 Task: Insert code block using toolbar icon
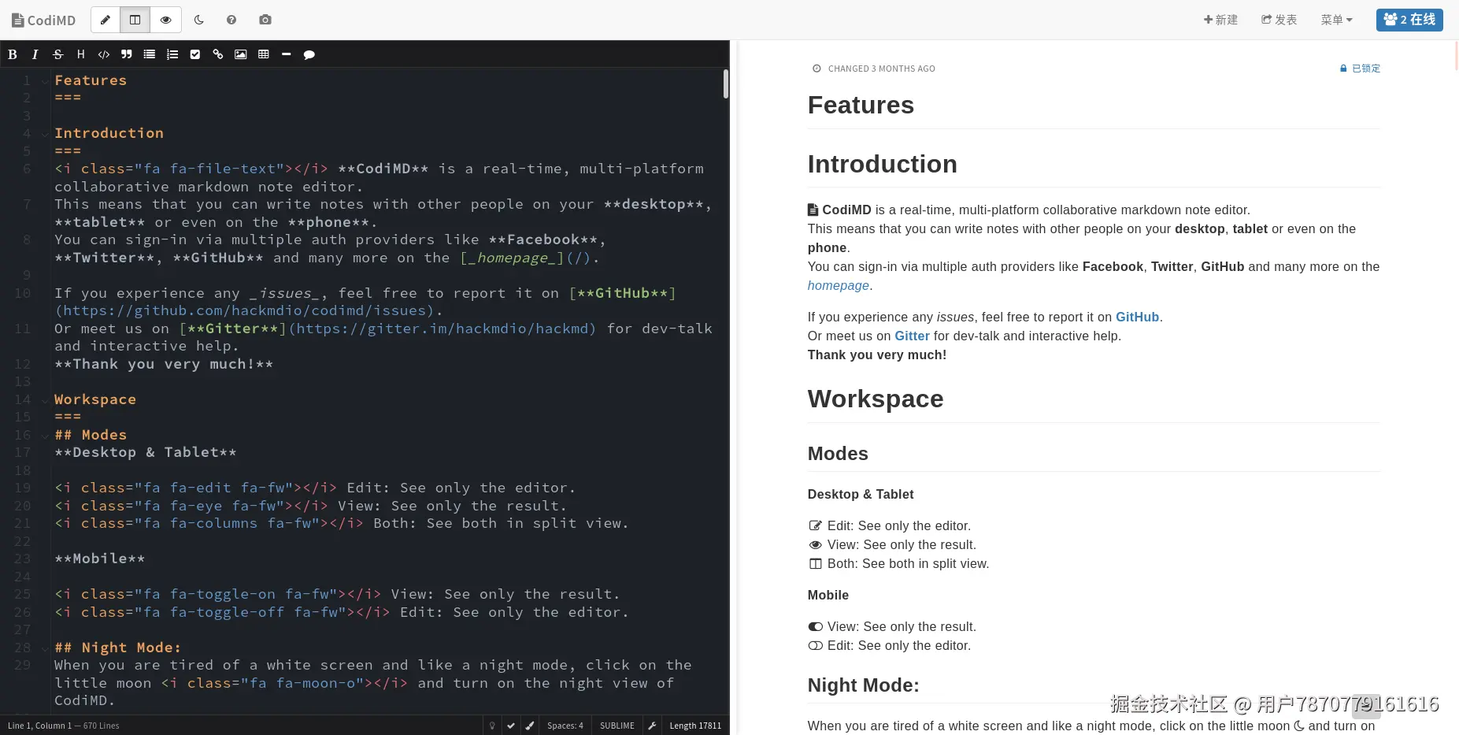click(x=103, y=54)
